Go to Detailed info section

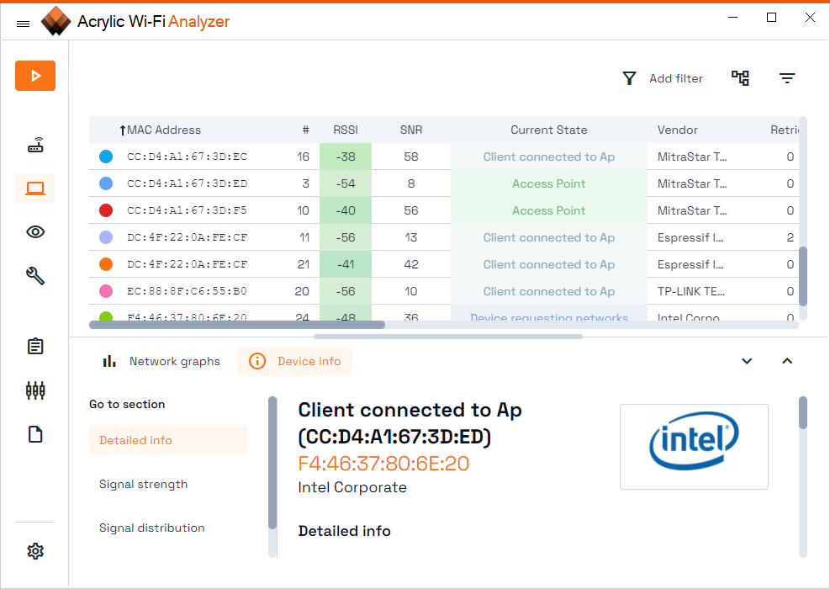click(x=168, y=440)
